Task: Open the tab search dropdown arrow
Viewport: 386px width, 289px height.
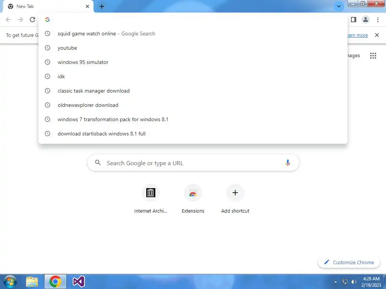Action: tap(339, 6)
